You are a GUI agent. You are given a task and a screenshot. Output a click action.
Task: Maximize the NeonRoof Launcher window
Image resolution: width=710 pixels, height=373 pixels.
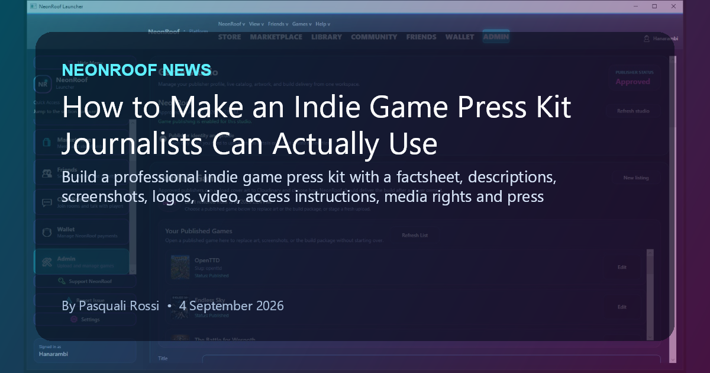point(654,6)
